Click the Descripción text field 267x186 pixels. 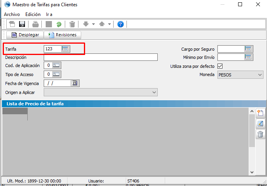[x=101, y=57]
